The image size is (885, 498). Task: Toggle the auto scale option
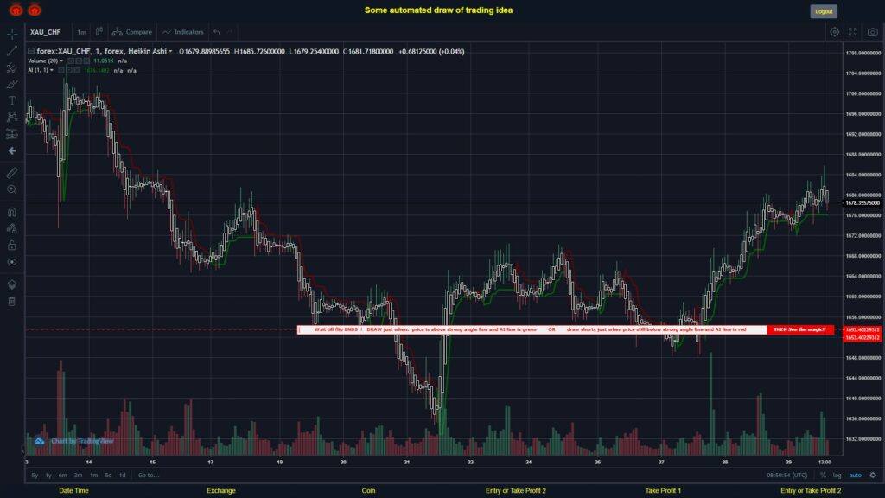856,476
